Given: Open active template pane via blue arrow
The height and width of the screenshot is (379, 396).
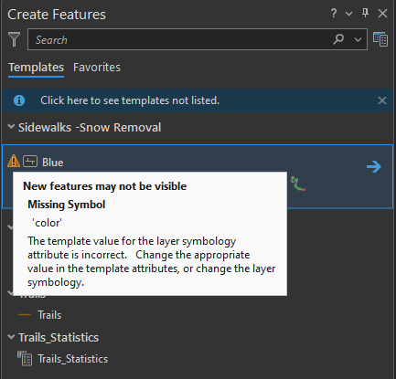Looking at the screenshot, I should [x=374, y=166].
